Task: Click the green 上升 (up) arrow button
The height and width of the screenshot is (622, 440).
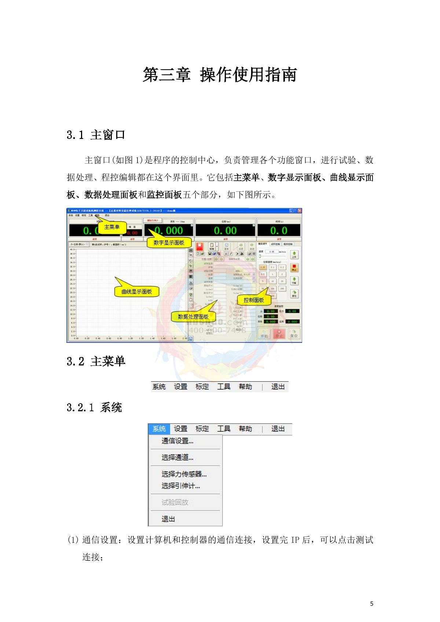Action: tap(294, 255)
